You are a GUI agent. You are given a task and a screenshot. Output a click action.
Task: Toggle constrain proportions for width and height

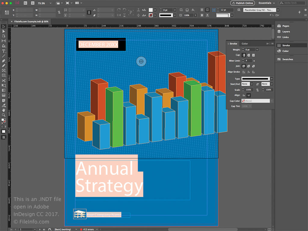pos(59,12)
